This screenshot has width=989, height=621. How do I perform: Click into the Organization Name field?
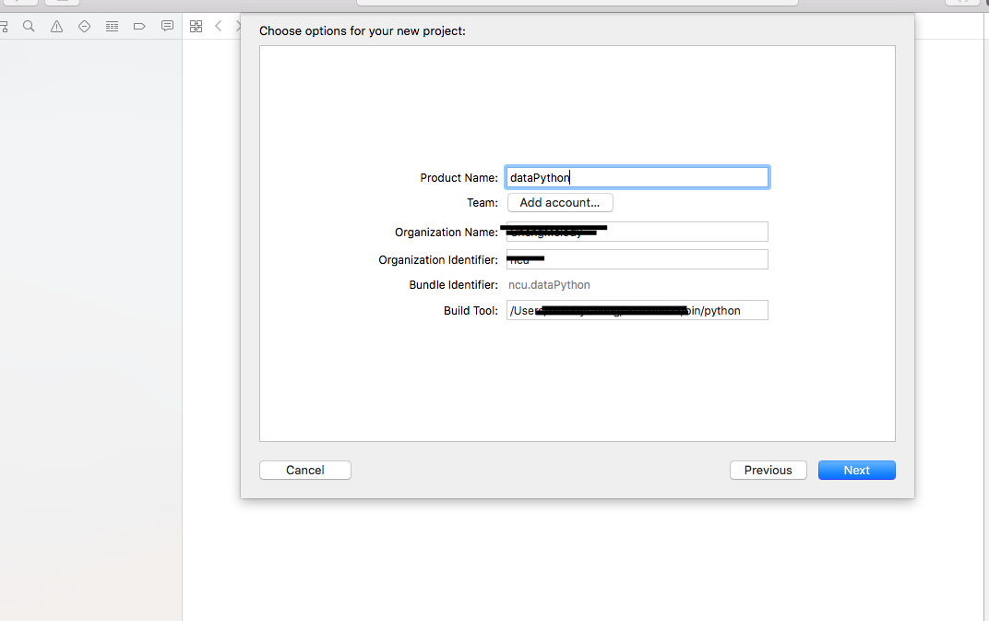pyautogui.click(x=637, y=232)
